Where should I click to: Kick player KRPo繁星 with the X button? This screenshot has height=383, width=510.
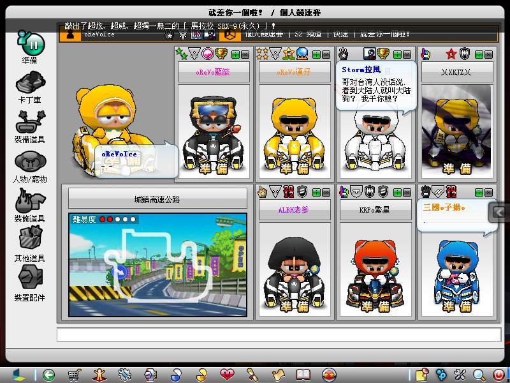click(407, 193)
